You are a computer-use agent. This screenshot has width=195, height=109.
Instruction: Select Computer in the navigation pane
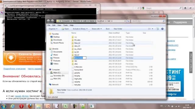click(x=56, y=70)
